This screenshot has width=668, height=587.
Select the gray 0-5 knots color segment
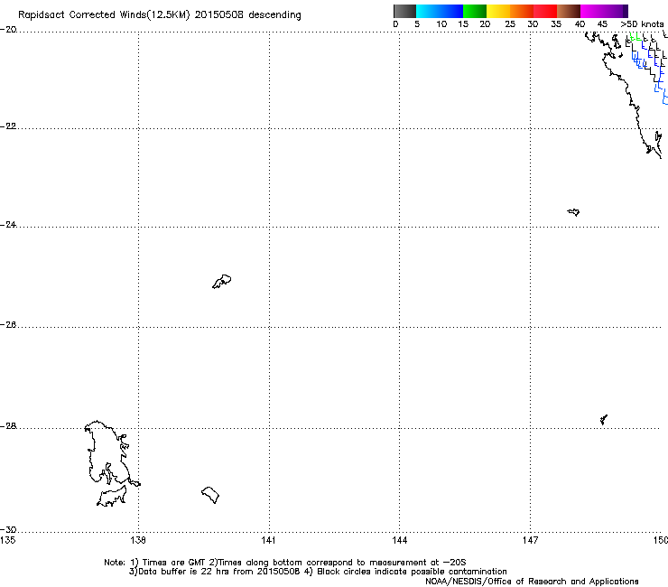(x=404, y=11)
